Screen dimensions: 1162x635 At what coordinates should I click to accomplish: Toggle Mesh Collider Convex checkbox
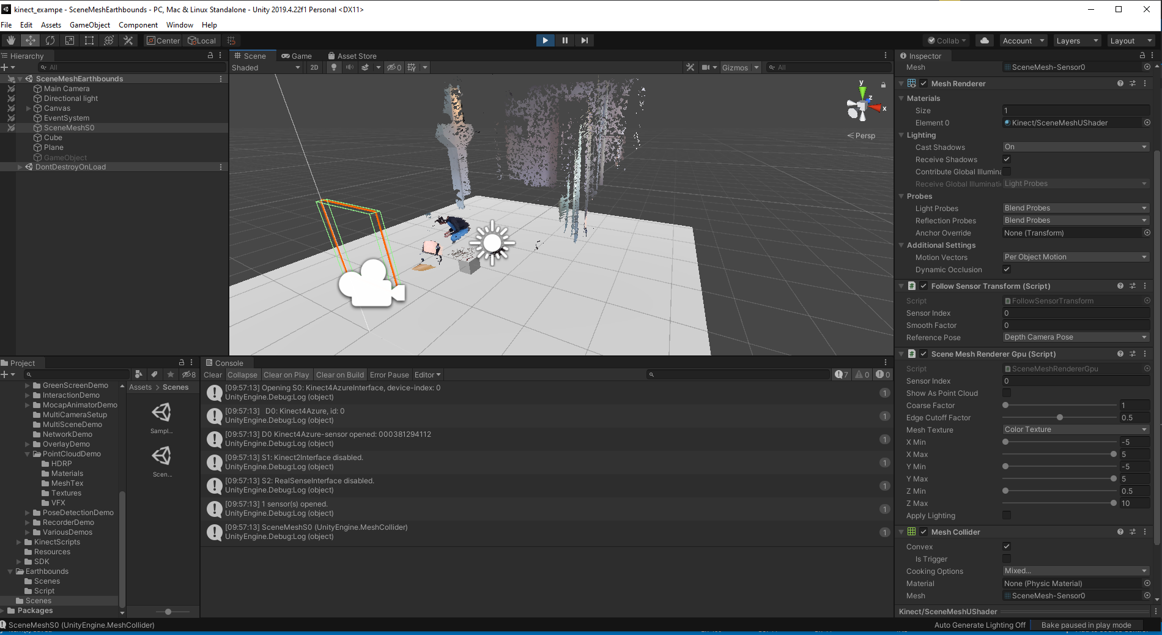click(1007, 546)
